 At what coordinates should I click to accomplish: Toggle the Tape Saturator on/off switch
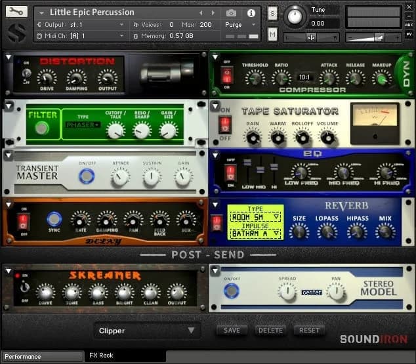[225, 125]
